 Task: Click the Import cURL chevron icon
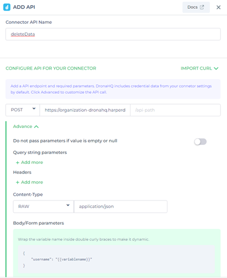coord(216,68)
